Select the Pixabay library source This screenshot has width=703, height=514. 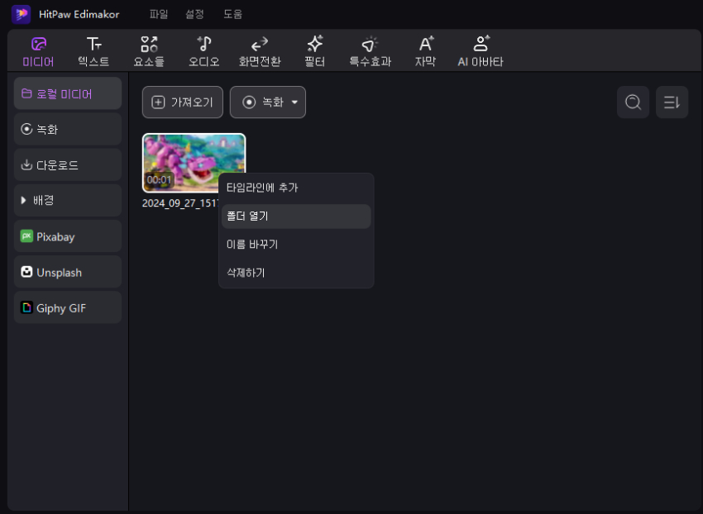67,236
